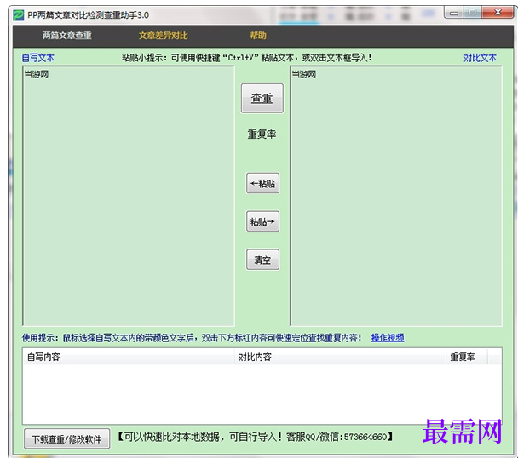Viewport: 518px width, 458px height.
Task: Switch to the 两篇文章查重 tab
Action: (66, 36)
